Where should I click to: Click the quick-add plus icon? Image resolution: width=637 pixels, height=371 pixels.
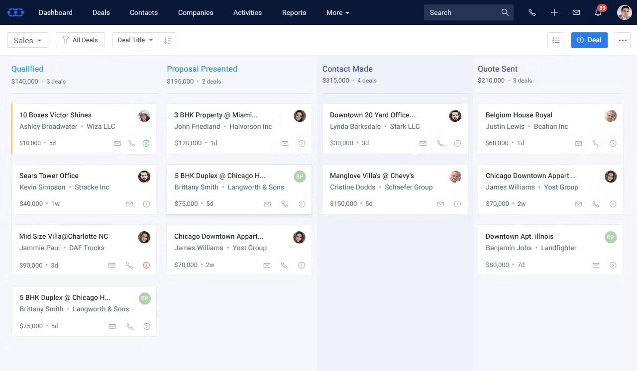[x=554, y=12]
